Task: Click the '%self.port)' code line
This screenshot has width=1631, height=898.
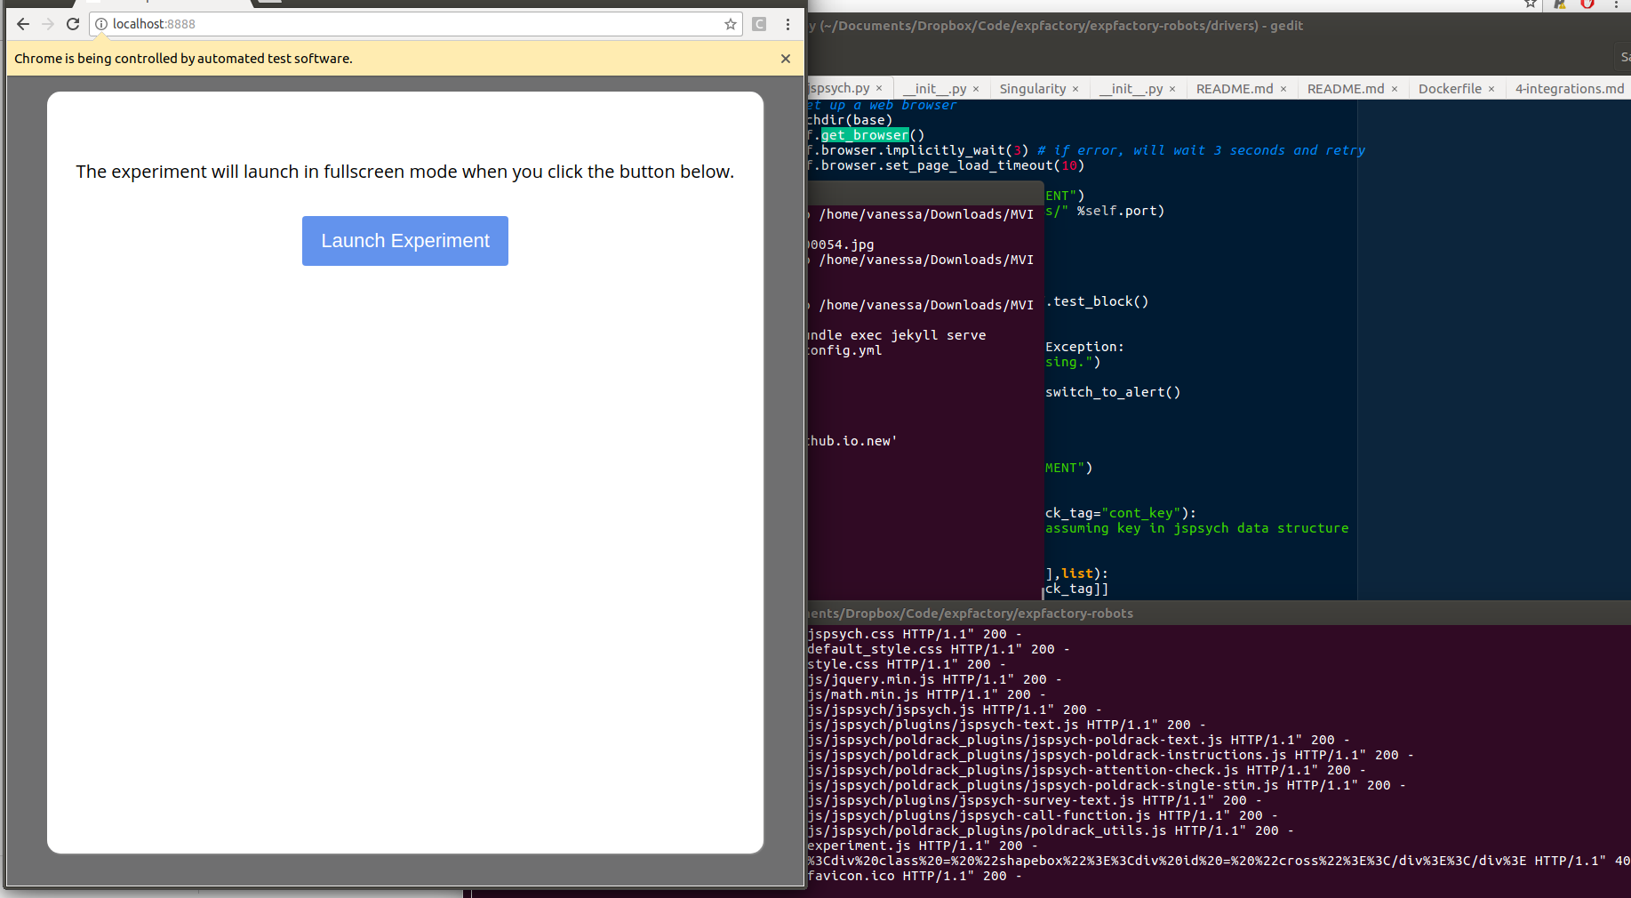Action: tap(1105, 211)
